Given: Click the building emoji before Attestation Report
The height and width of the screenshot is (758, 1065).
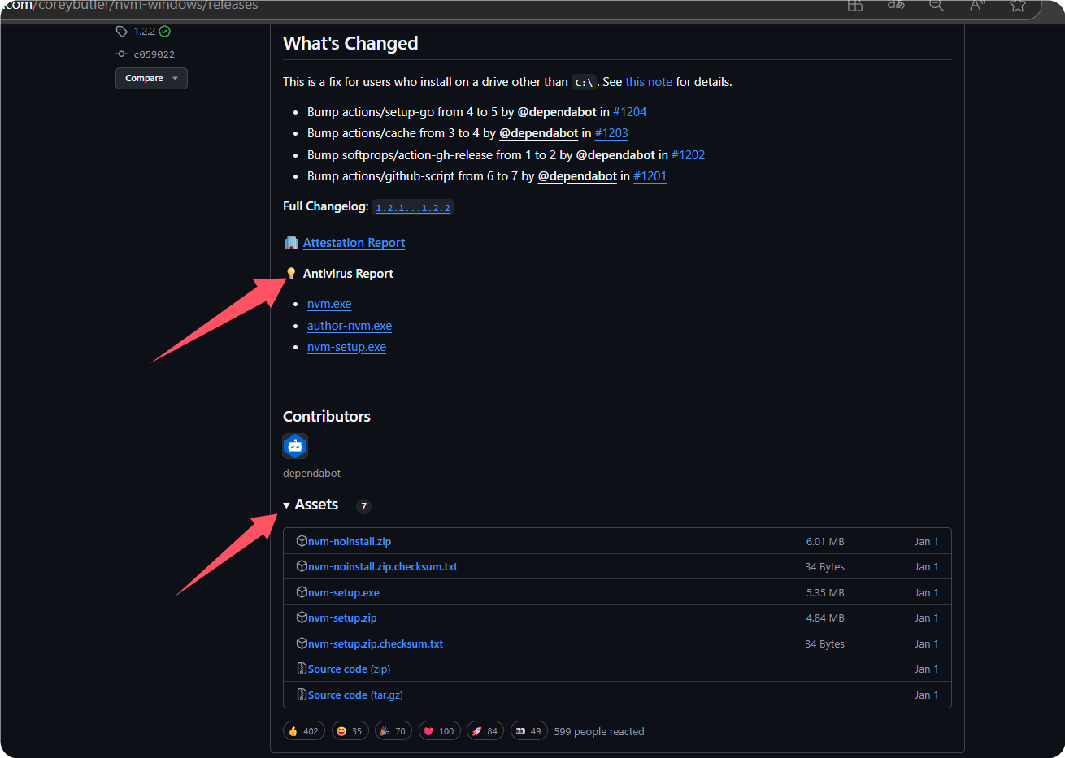Looking at the screenshot, I should pyautogui.click(x=291, y=243).
